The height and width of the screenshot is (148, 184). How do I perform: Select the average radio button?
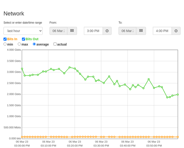[x=34, y=44]
